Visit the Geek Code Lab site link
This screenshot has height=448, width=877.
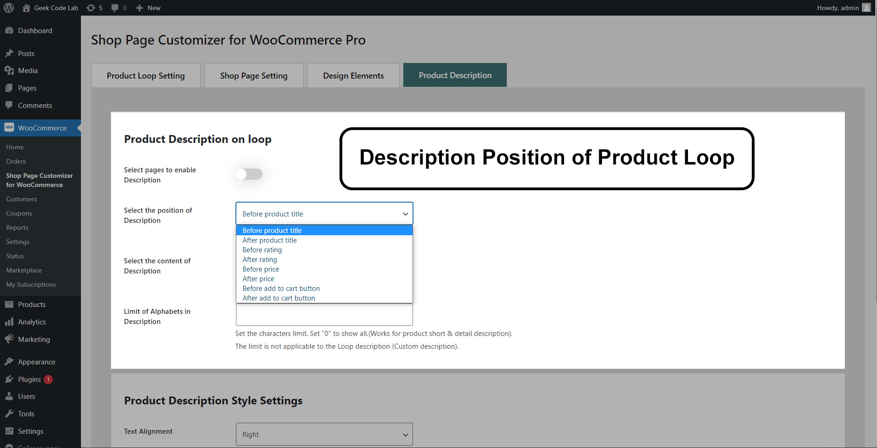pos(56,8)
